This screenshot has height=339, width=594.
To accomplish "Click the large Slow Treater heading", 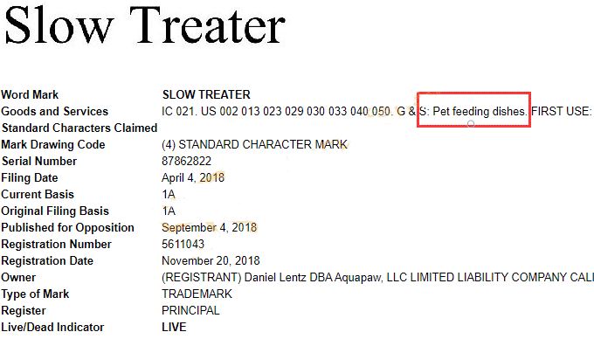I will point(145,25).
